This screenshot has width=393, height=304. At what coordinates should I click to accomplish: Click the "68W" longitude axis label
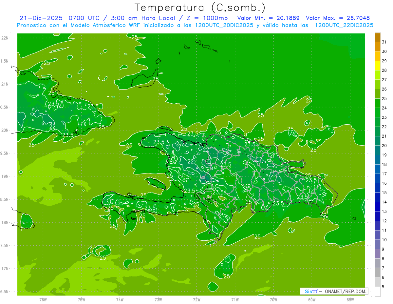(350, 300)
